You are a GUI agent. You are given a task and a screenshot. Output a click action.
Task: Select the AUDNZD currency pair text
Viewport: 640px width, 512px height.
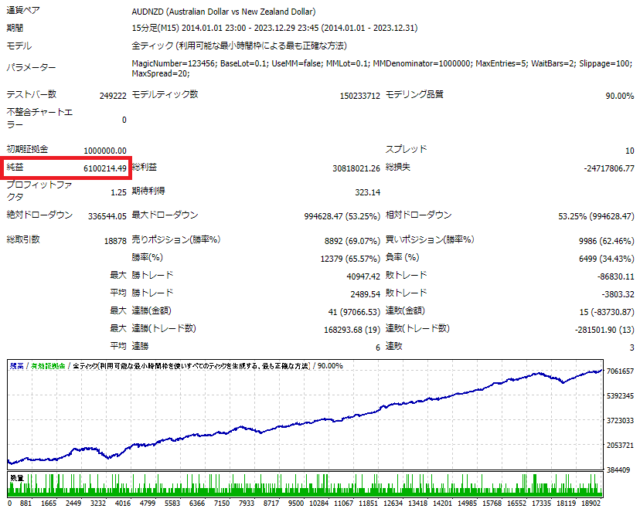point(223,12)
